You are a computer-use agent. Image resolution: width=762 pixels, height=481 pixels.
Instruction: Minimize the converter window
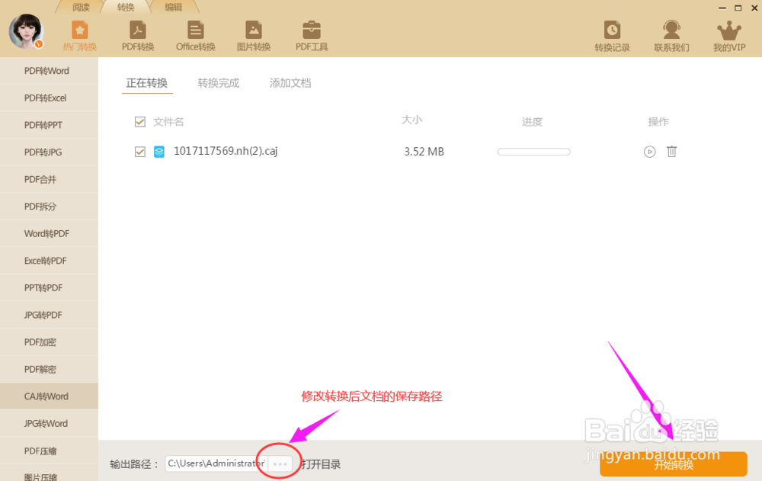pos(722,8)
